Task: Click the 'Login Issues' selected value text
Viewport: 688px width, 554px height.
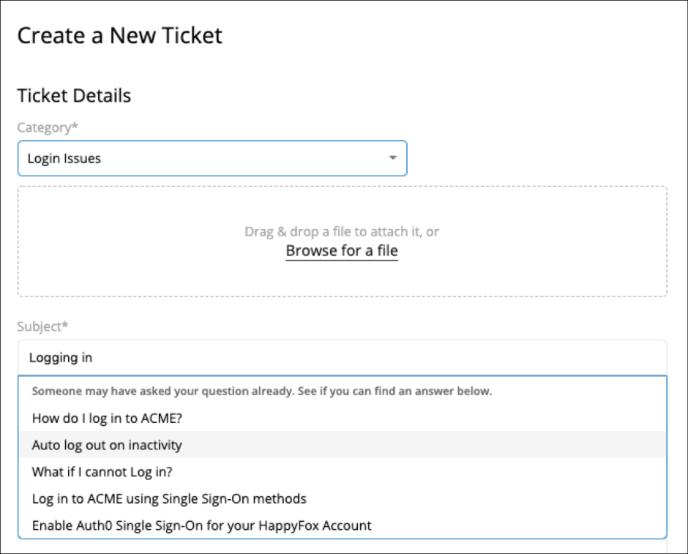Action: pyautogui.click(x=64, y=158)
